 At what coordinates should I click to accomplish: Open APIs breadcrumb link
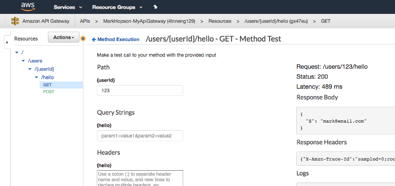85,21
